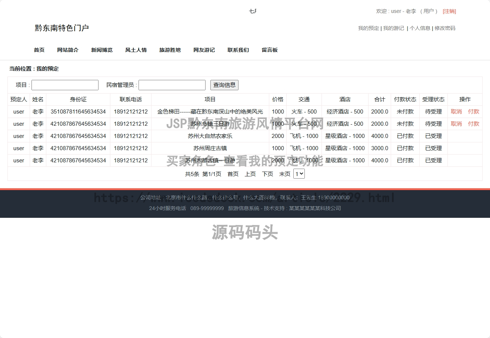Open the 网站简介 menu item
Image resolution: width=490 pixels, height=338 pixels.
pyautogui.click(x=68, y=50)
